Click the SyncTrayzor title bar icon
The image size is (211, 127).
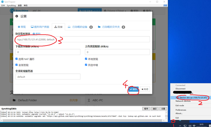coord(2,2)
